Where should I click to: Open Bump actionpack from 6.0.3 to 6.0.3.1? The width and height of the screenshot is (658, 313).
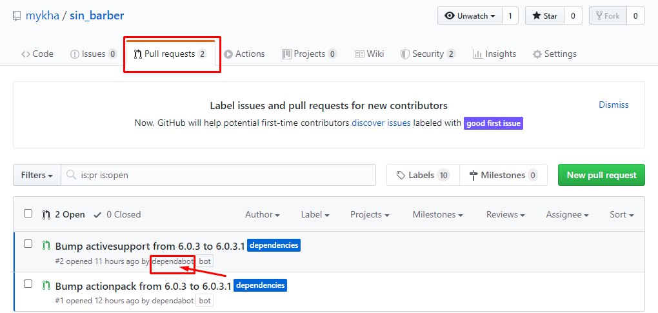coord(143,286)
